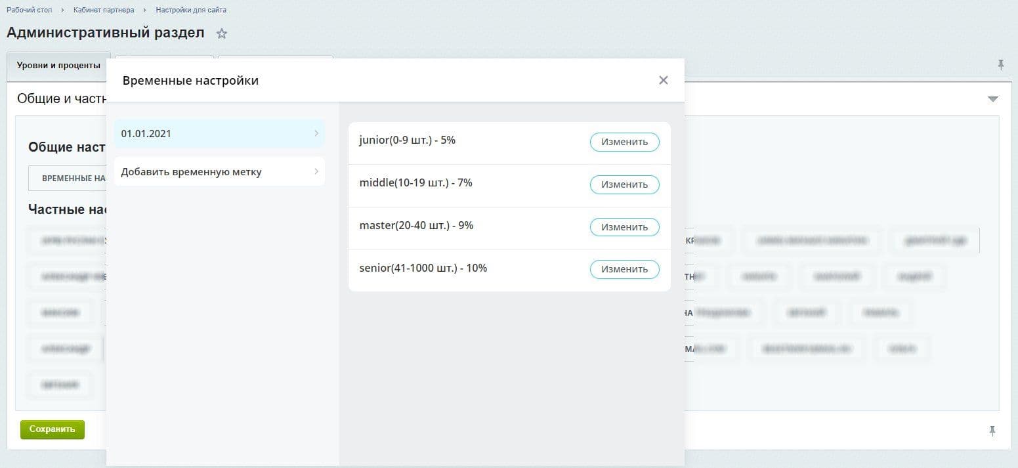The image size is (1018, 468).
Task: Click Изменить for middle level
Action: (x=624, y=184)
